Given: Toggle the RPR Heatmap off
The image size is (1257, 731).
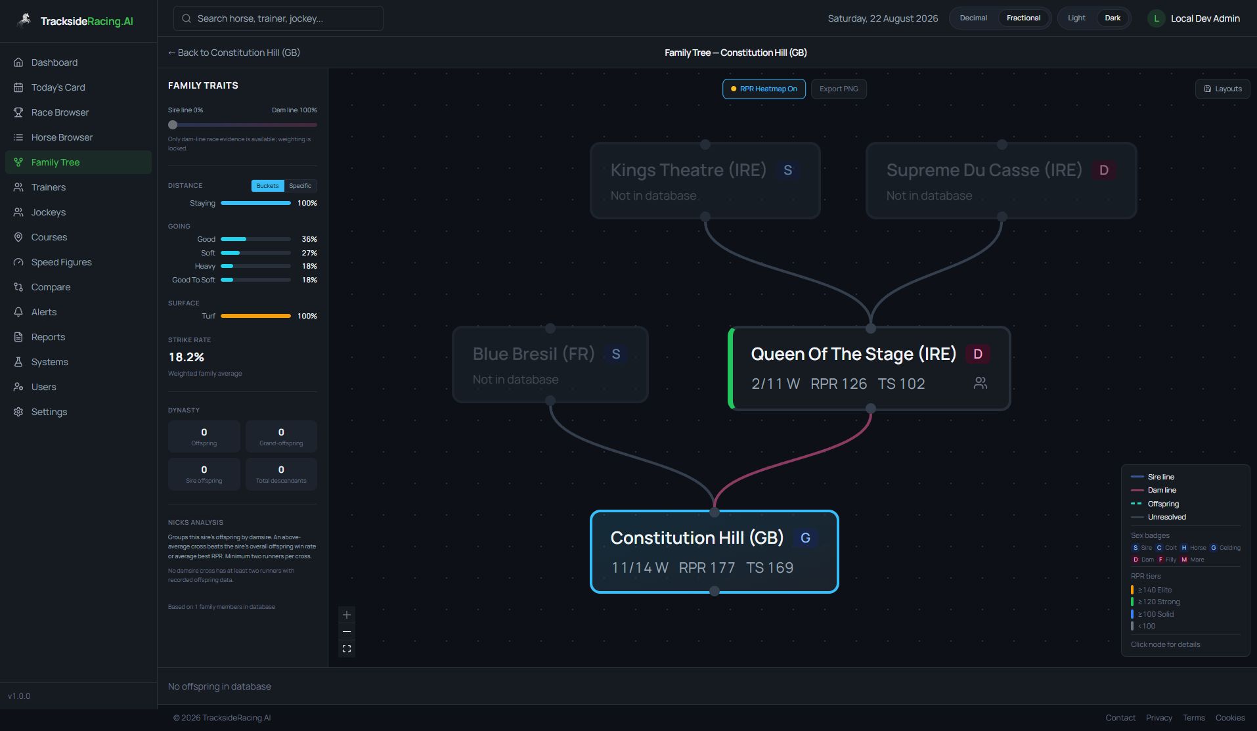Looking at the screenshot, I should [x=764, y=89].
